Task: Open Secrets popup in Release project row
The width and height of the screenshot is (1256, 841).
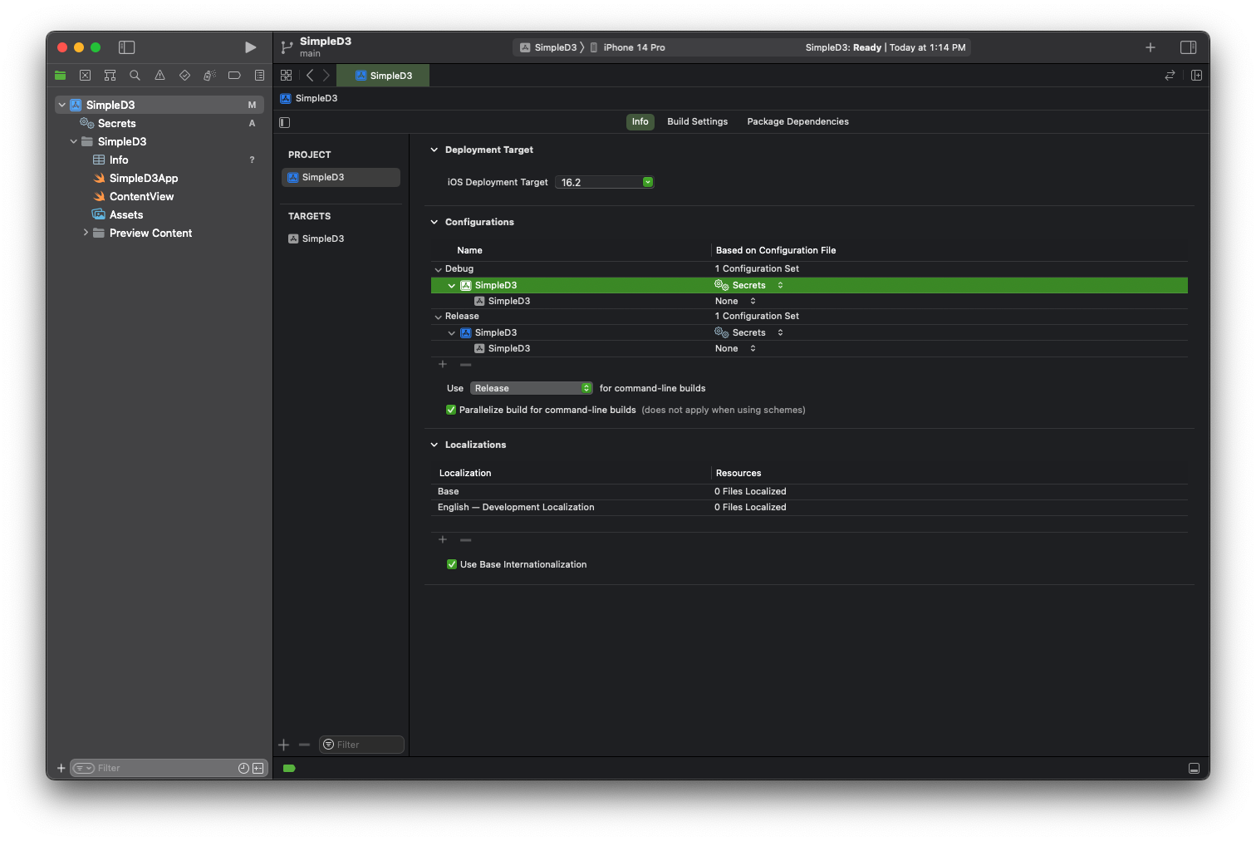Action: point(749,332)
